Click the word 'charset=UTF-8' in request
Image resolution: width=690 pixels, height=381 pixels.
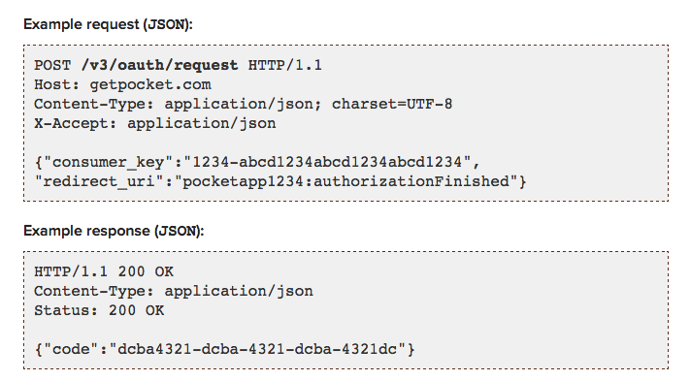(392, 104)
